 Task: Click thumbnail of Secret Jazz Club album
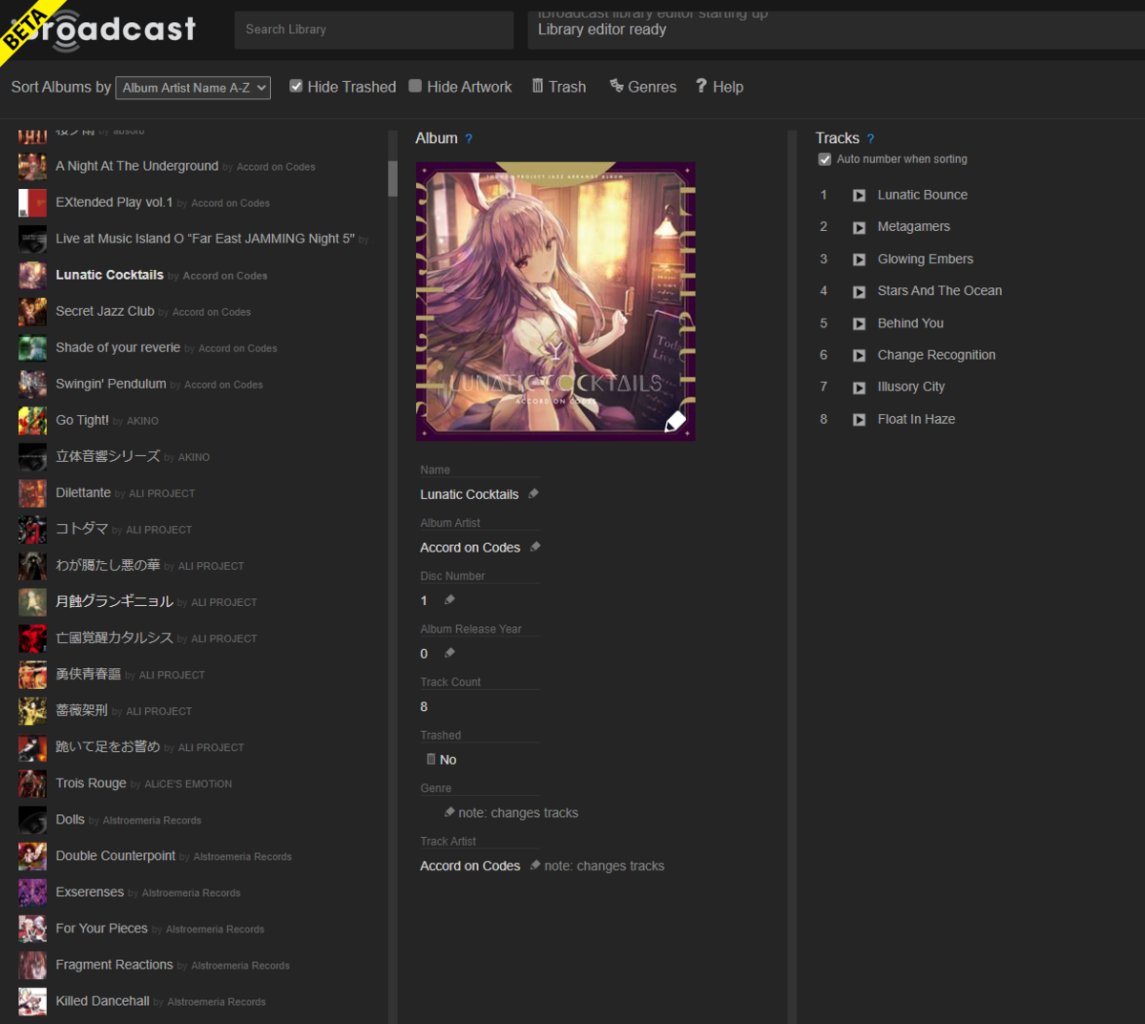(32, 312)
